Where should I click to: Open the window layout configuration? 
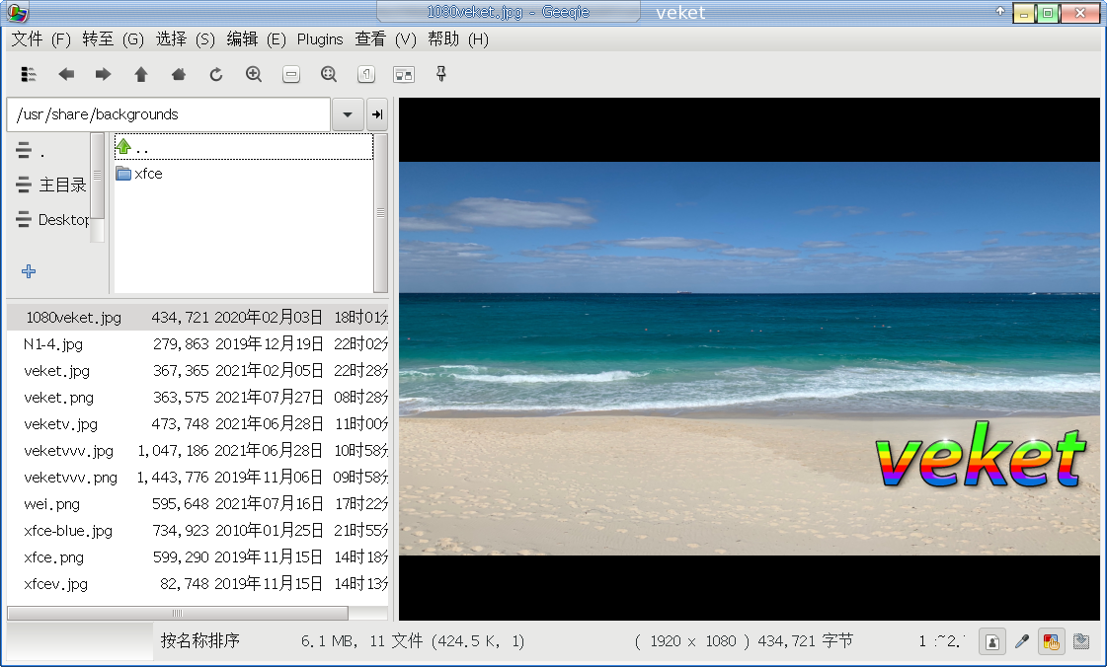[404, 74]
